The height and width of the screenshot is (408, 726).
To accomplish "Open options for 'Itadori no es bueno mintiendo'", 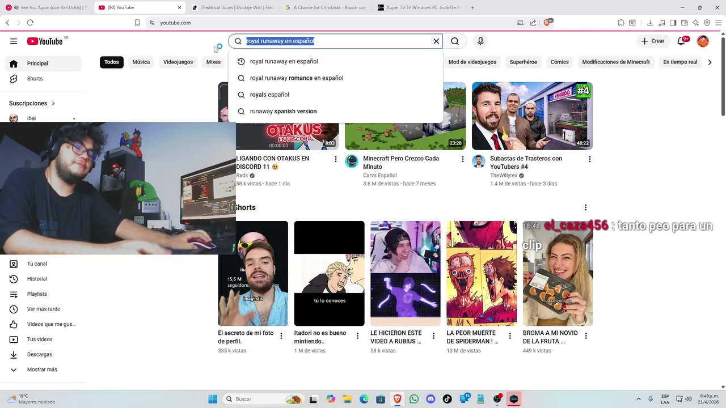I will [x=357, y=336].
